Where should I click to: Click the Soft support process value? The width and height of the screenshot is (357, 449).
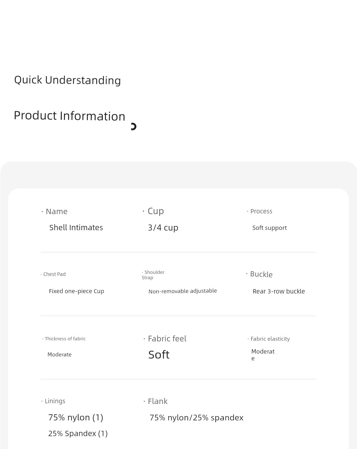click(270, 228)
